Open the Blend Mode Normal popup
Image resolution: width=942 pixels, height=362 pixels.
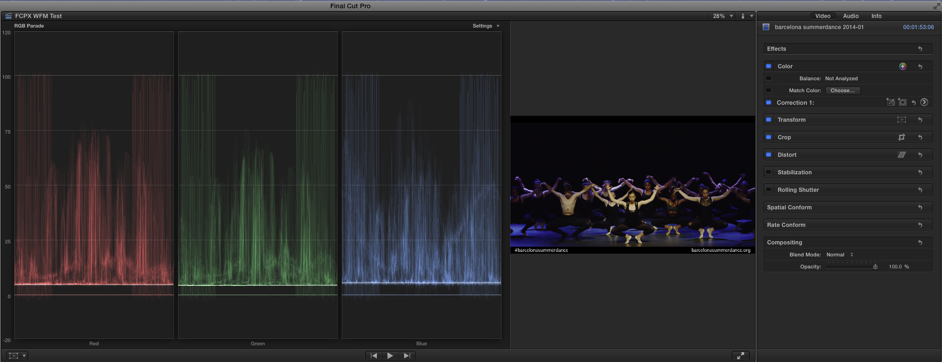tap(840, 255)
